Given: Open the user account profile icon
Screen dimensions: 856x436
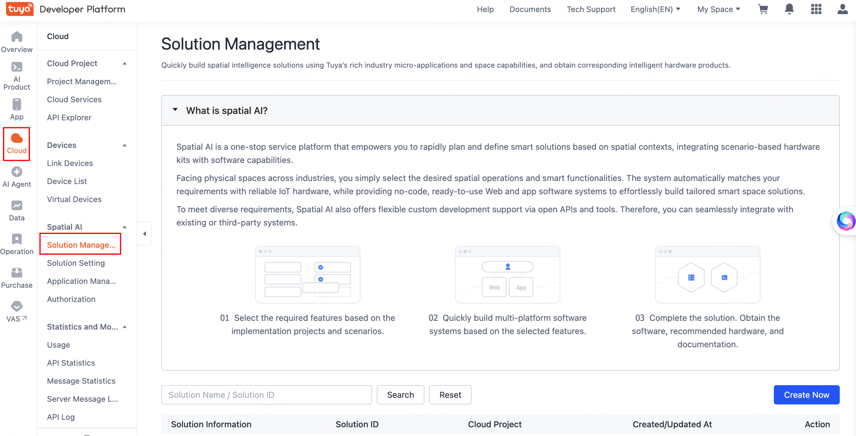Looking at the screenshot, I should 842,9.
